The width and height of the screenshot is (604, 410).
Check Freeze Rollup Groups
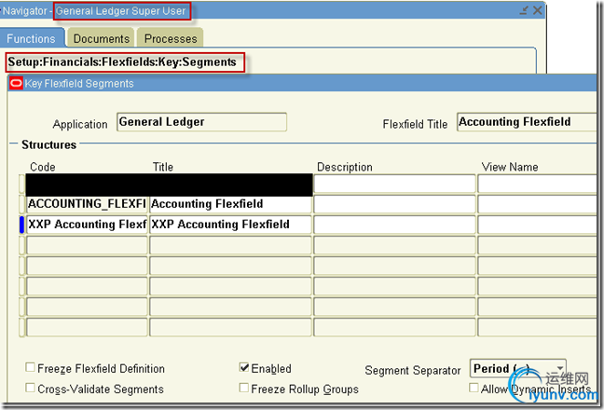(x=244, y=388)
